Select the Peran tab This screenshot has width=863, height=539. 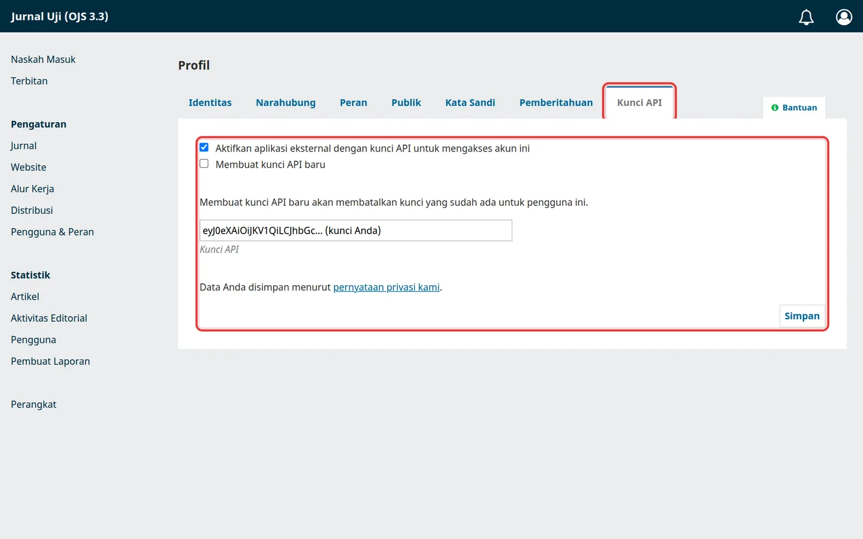click(x=354, y=102)
